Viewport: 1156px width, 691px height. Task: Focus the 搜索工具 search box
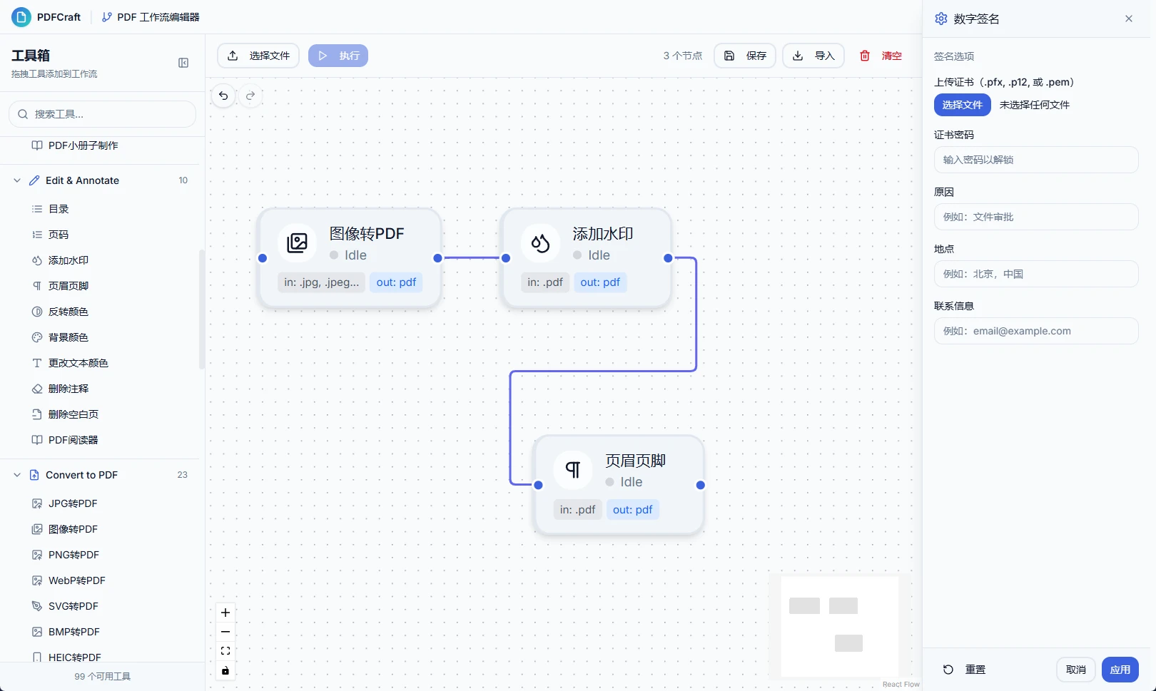point(103,114)
